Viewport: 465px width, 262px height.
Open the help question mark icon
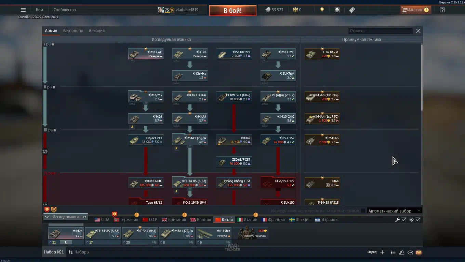442,10
